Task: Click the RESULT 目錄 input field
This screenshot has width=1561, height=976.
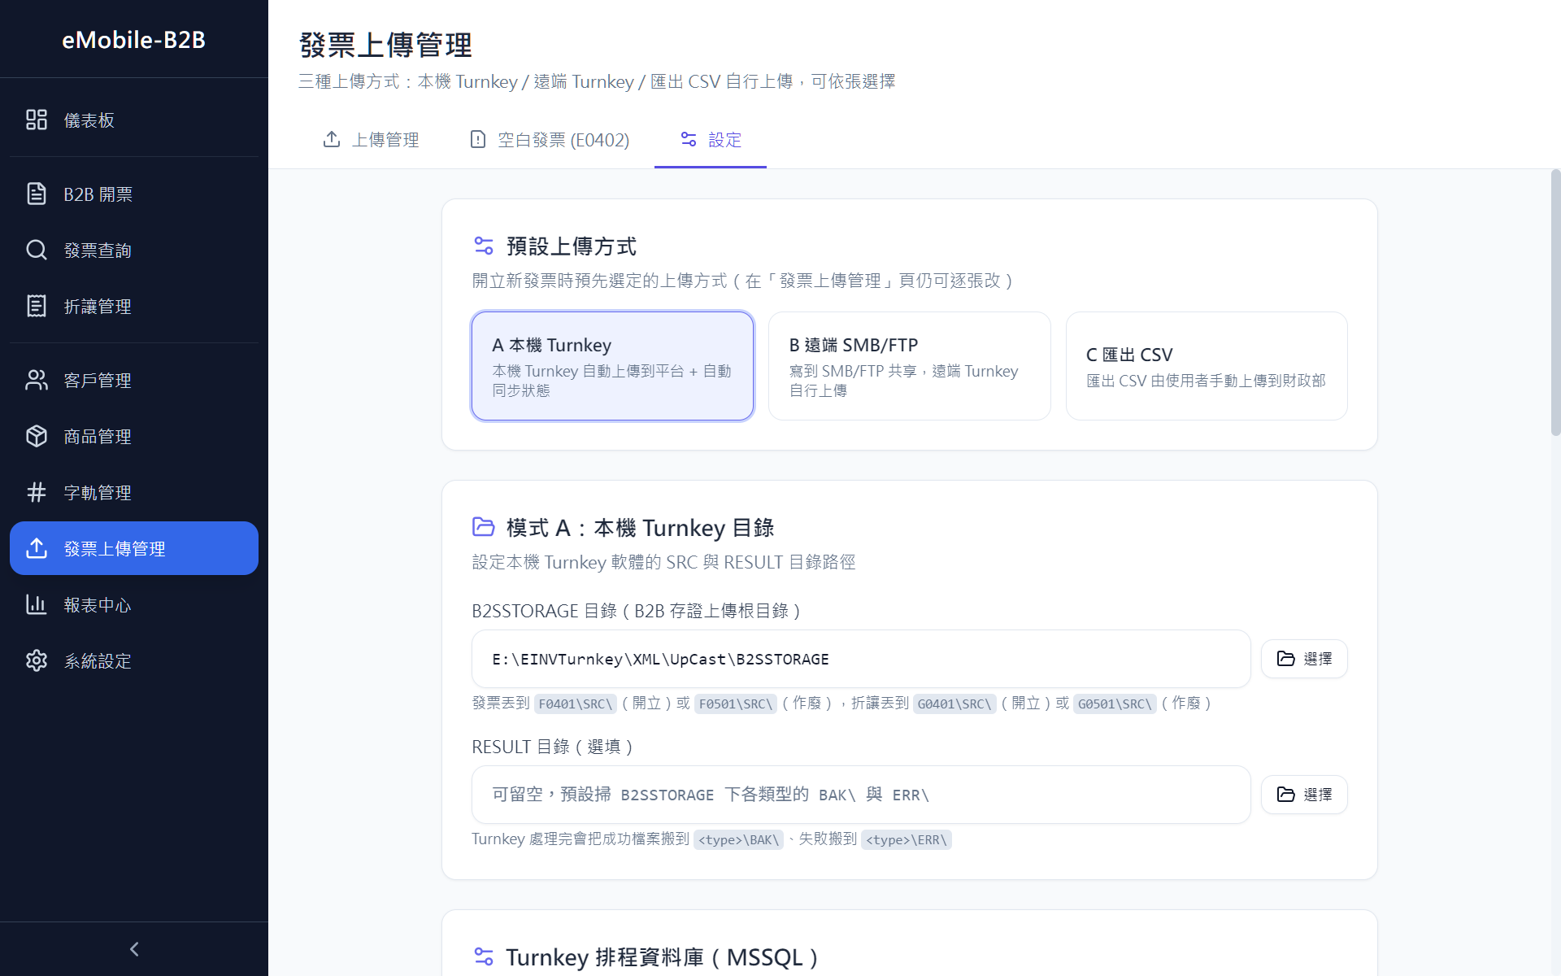Action: [x=861, y=795]
